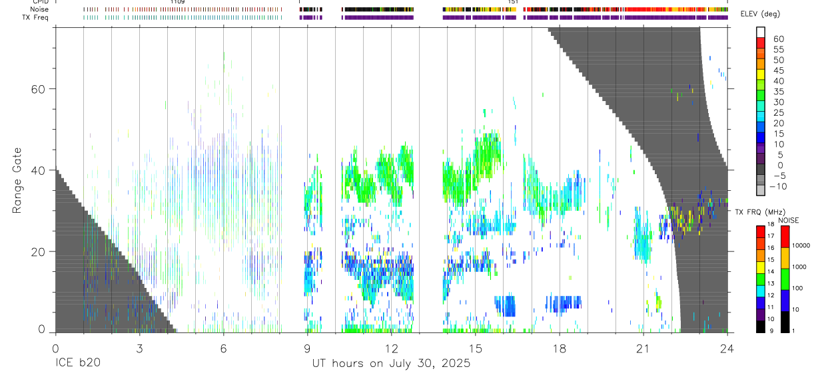Viewport: 818px width, 377px height.
Task: Click the '60' tick on Range Gate axis
Action: point(38,88)
